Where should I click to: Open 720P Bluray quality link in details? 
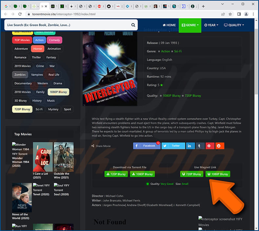(193, 96)
